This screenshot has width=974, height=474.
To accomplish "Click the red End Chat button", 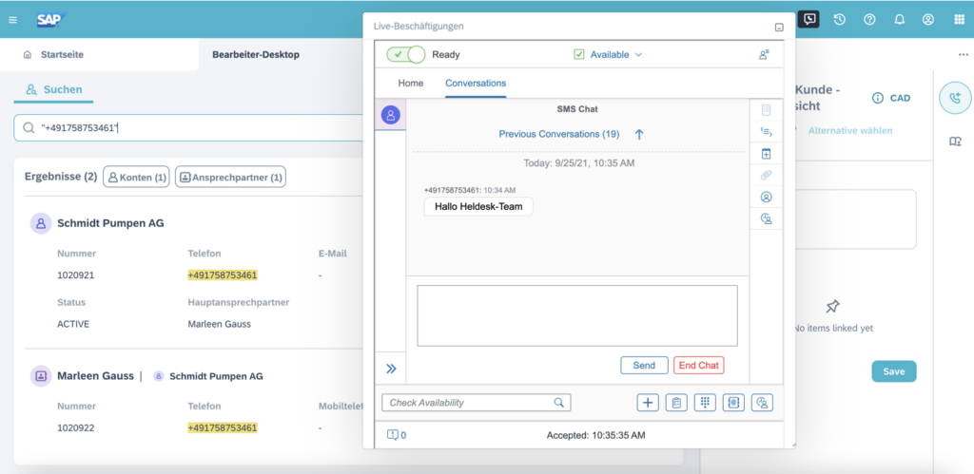I will [x=698, y=365].
